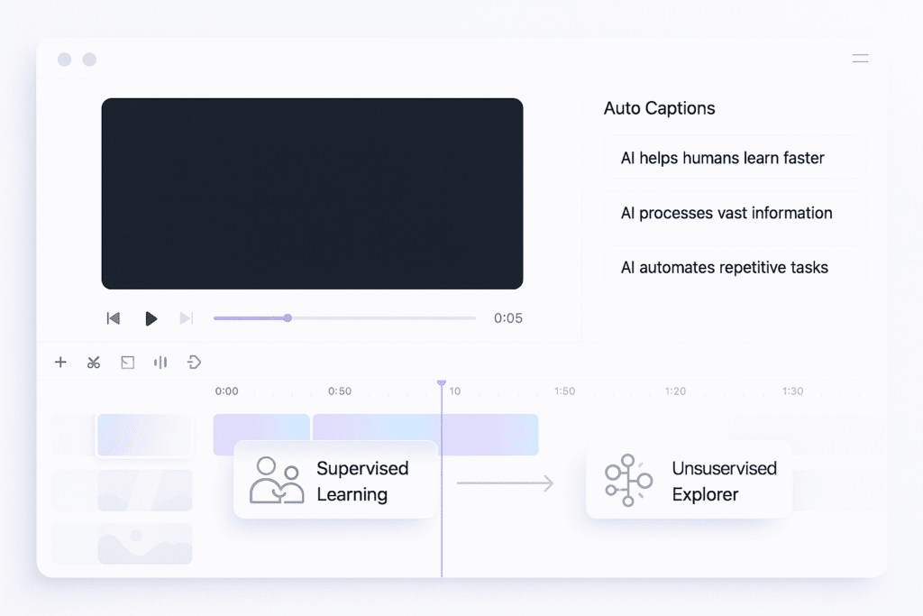Select caption 'AI processes vast information'
Viewport: 923px width, 616px height.
pyautogui.click(x=735, y=213)
